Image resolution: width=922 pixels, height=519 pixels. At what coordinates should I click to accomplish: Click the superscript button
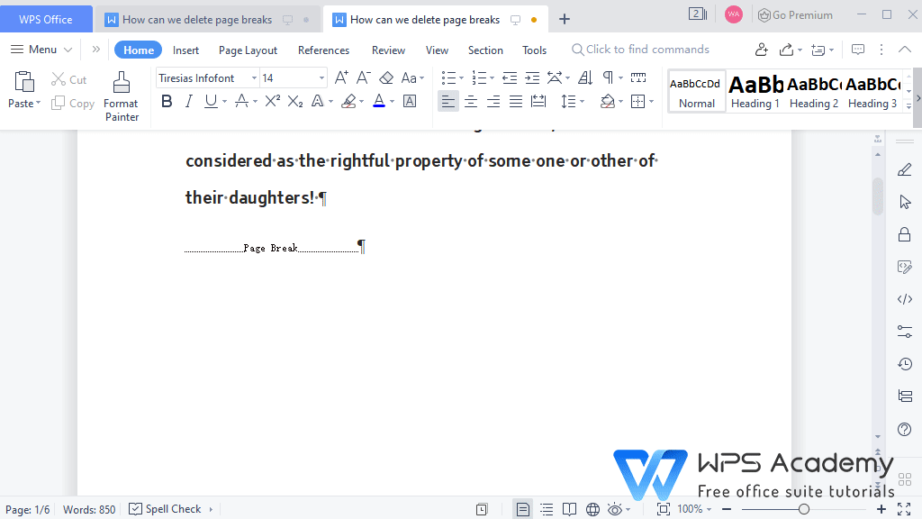[273, 102]
